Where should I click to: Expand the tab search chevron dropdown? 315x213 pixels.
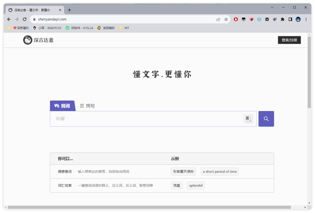(x=272, y=7)
